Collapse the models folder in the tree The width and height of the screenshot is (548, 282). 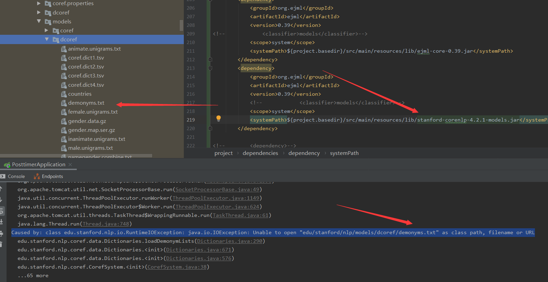coord(39,21)
